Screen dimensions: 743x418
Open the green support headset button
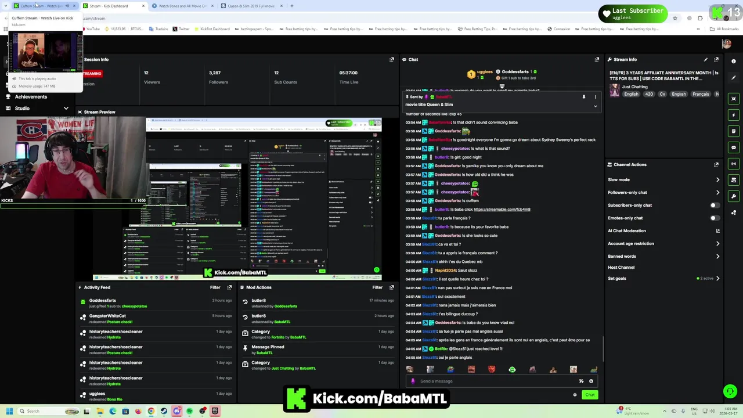(730, 391)
